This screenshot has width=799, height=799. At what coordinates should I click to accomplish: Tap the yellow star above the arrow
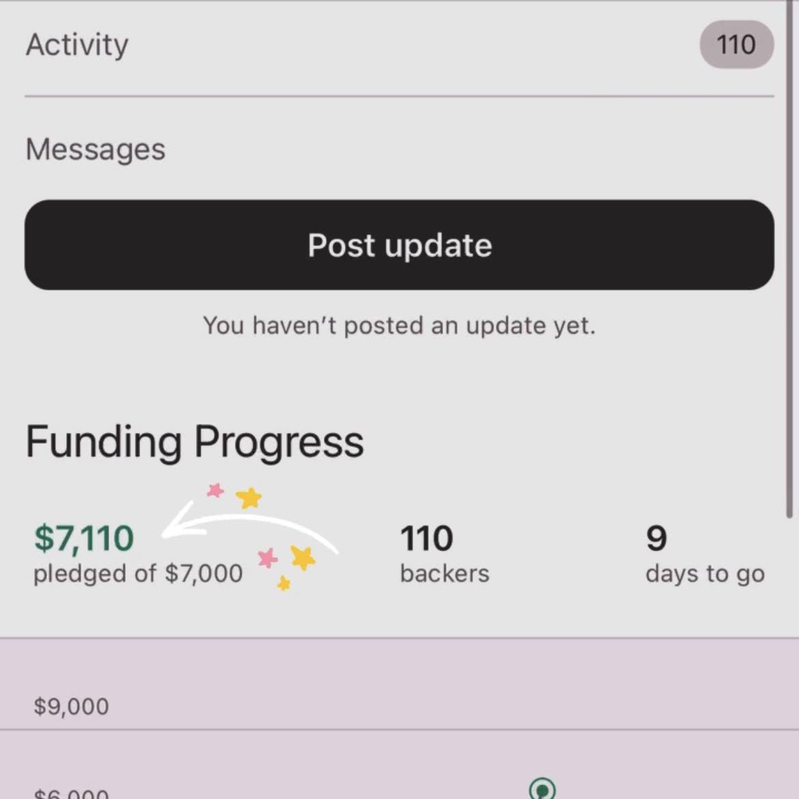click(249, 498)
